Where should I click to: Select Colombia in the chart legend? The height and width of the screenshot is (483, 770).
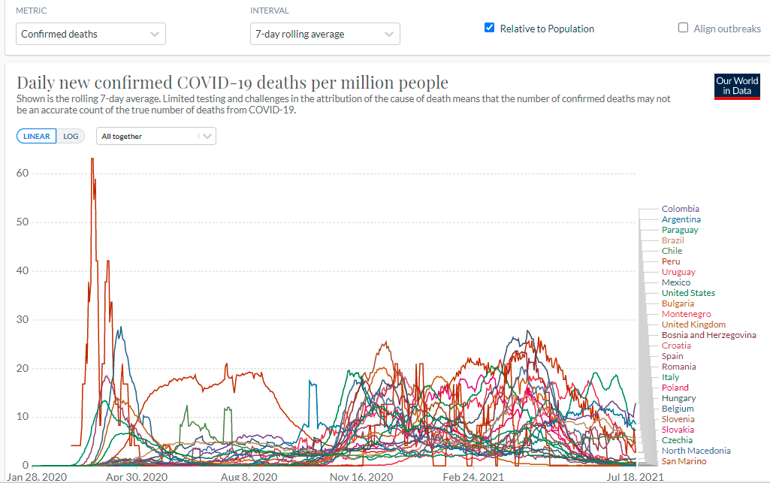(680, 209)
